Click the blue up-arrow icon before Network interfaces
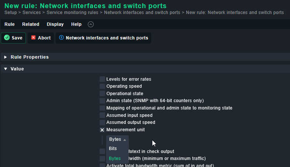The width and height of the screenshot is (290, 167). point(61,38)
